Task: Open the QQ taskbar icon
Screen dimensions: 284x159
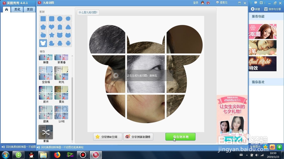Action: [31, 155]
